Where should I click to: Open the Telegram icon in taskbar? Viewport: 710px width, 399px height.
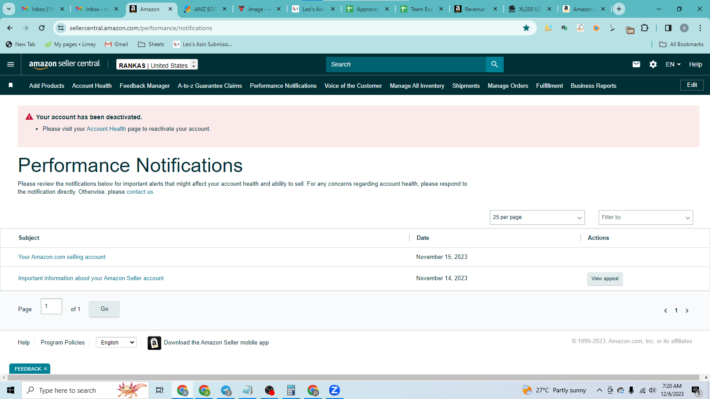[226, 390]
